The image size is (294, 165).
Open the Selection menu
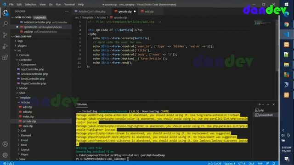point(30,4)
